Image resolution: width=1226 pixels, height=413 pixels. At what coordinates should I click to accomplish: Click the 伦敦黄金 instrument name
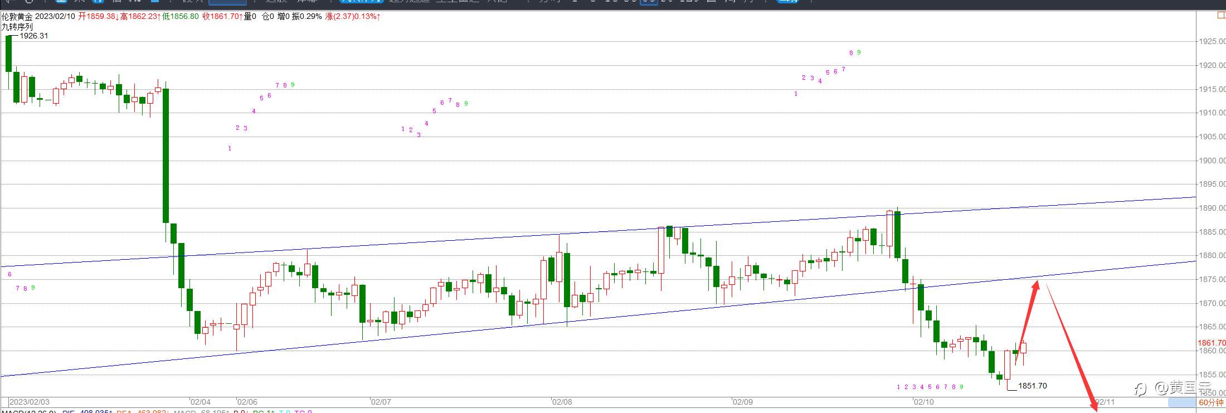[17, 17]
